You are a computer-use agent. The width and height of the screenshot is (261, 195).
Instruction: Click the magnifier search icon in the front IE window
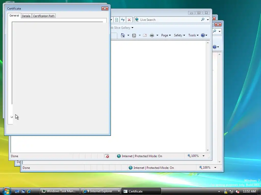point(203,20)
